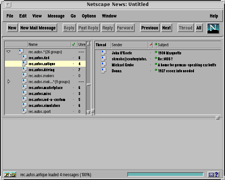Screen dimensions: 225x180
Task: Click the newsgroup list scroll down arrow
Action: (x=88, y=112)
